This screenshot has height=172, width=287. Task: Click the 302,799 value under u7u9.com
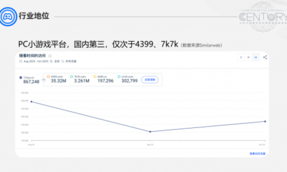pos(130,81)
